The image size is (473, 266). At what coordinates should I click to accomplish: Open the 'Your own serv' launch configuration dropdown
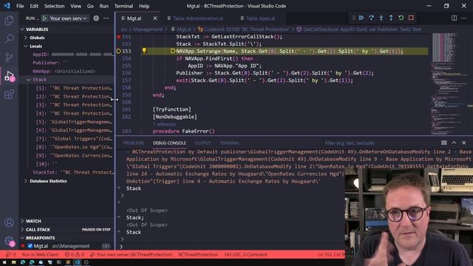pyautogui.click(x=68, y=18)
